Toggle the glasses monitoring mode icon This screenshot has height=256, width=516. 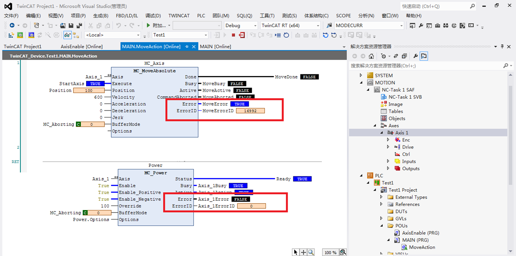[x=67, y=35]
